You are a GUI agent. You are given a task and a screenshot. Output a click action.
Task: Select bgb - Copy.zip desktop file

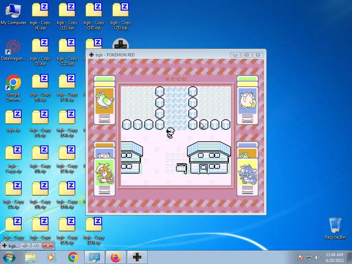(13, 159)
